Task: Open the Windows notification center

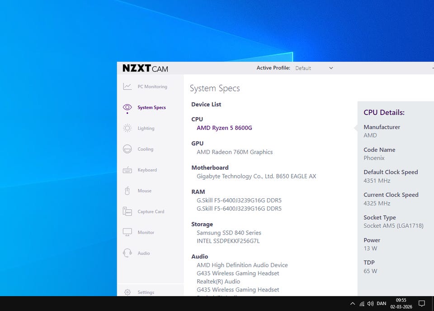Action: (x=421, y=303)
